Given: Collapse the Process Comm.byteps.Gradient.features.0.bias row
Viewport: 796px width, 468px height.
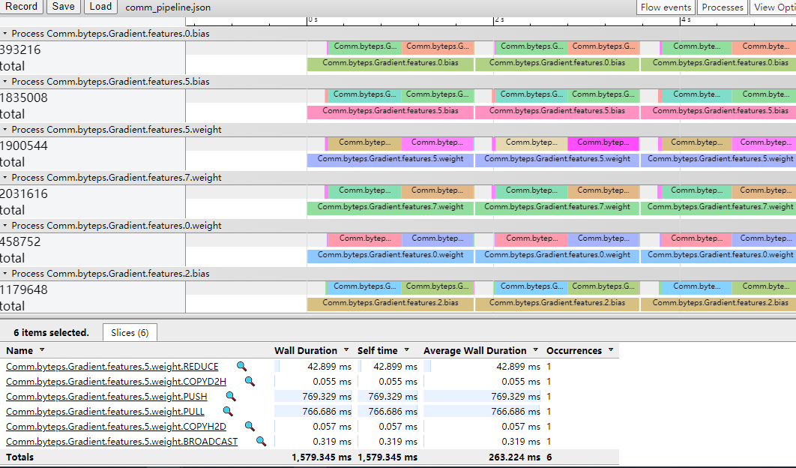Looking at the screenshot, I should (x=6, y=33).
